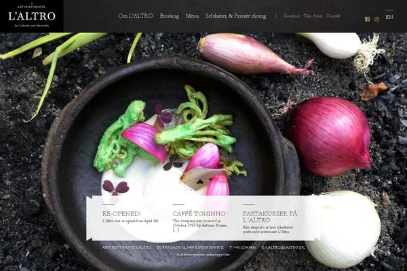Open the CAFFÈ TONINHO article heading

pos(199,213)
